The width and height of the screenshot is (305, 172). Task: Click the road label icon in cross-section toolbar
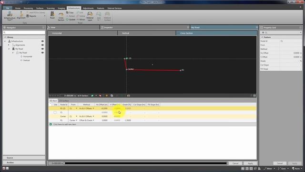pyautogui.click(x=128, y=96)
